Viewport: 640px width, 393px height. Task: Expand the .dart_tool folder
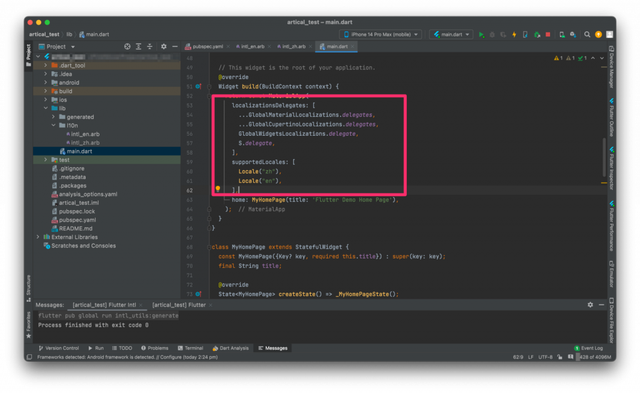pyautogui.click(x=46, y=65)
